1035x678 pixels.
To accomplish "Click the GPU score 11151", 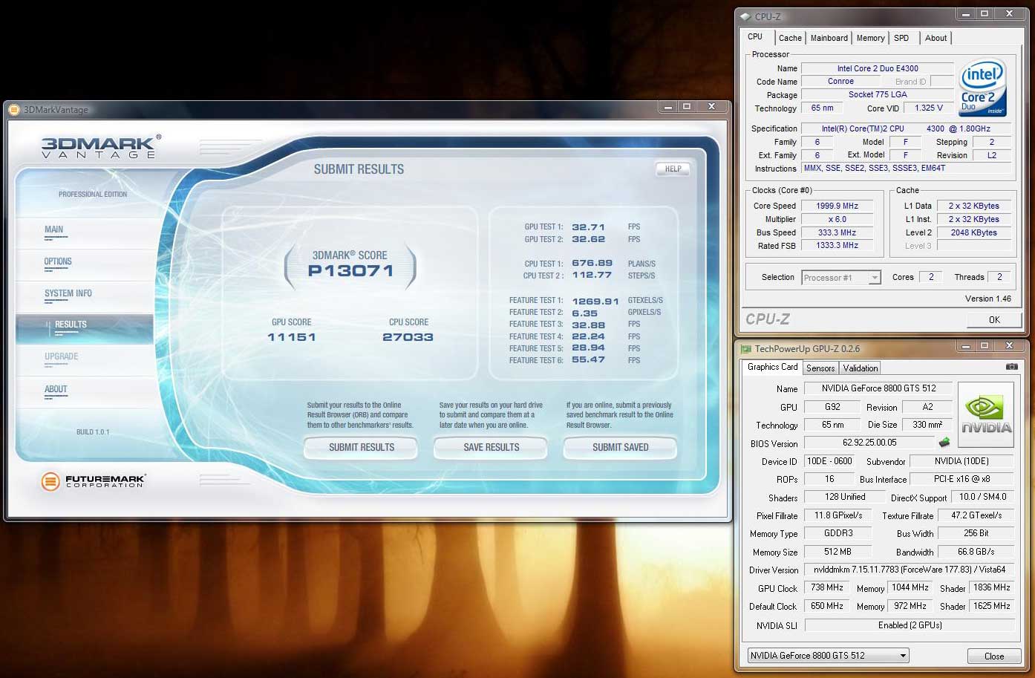I will (291, 337).
